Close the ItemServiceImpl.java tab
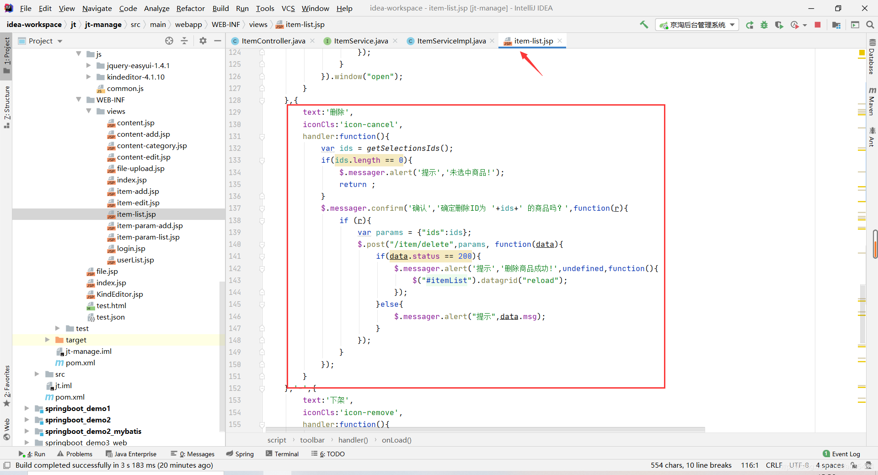The width and height of the screenshot is (878, 475). coord(492,41)
